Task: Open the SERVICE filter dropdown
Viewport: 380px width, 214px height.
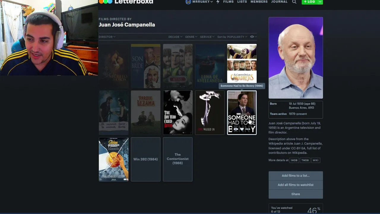Action: click(207, 37)
